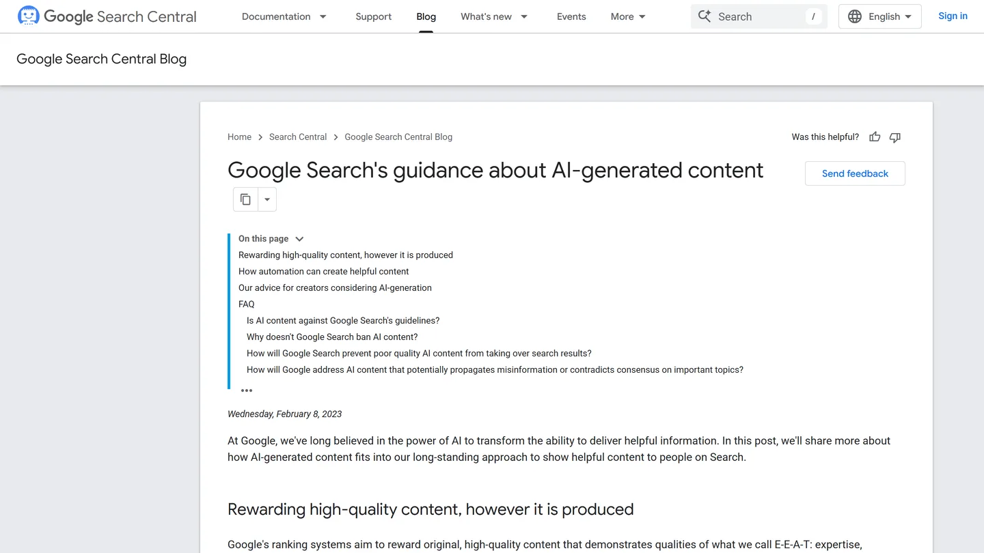
Task: Open How will Google Search prevent poor quality link
Action: (x=419, y=354)
